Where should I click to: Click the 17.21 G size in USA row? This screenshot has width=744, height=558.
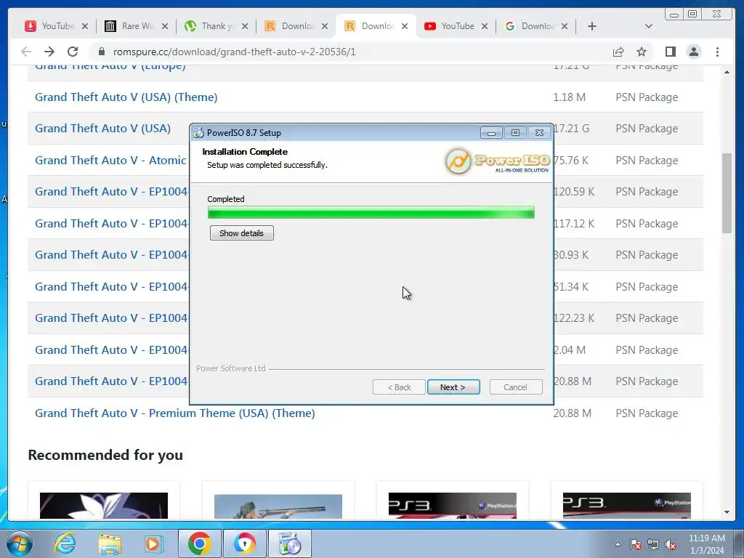click(572, 129)
